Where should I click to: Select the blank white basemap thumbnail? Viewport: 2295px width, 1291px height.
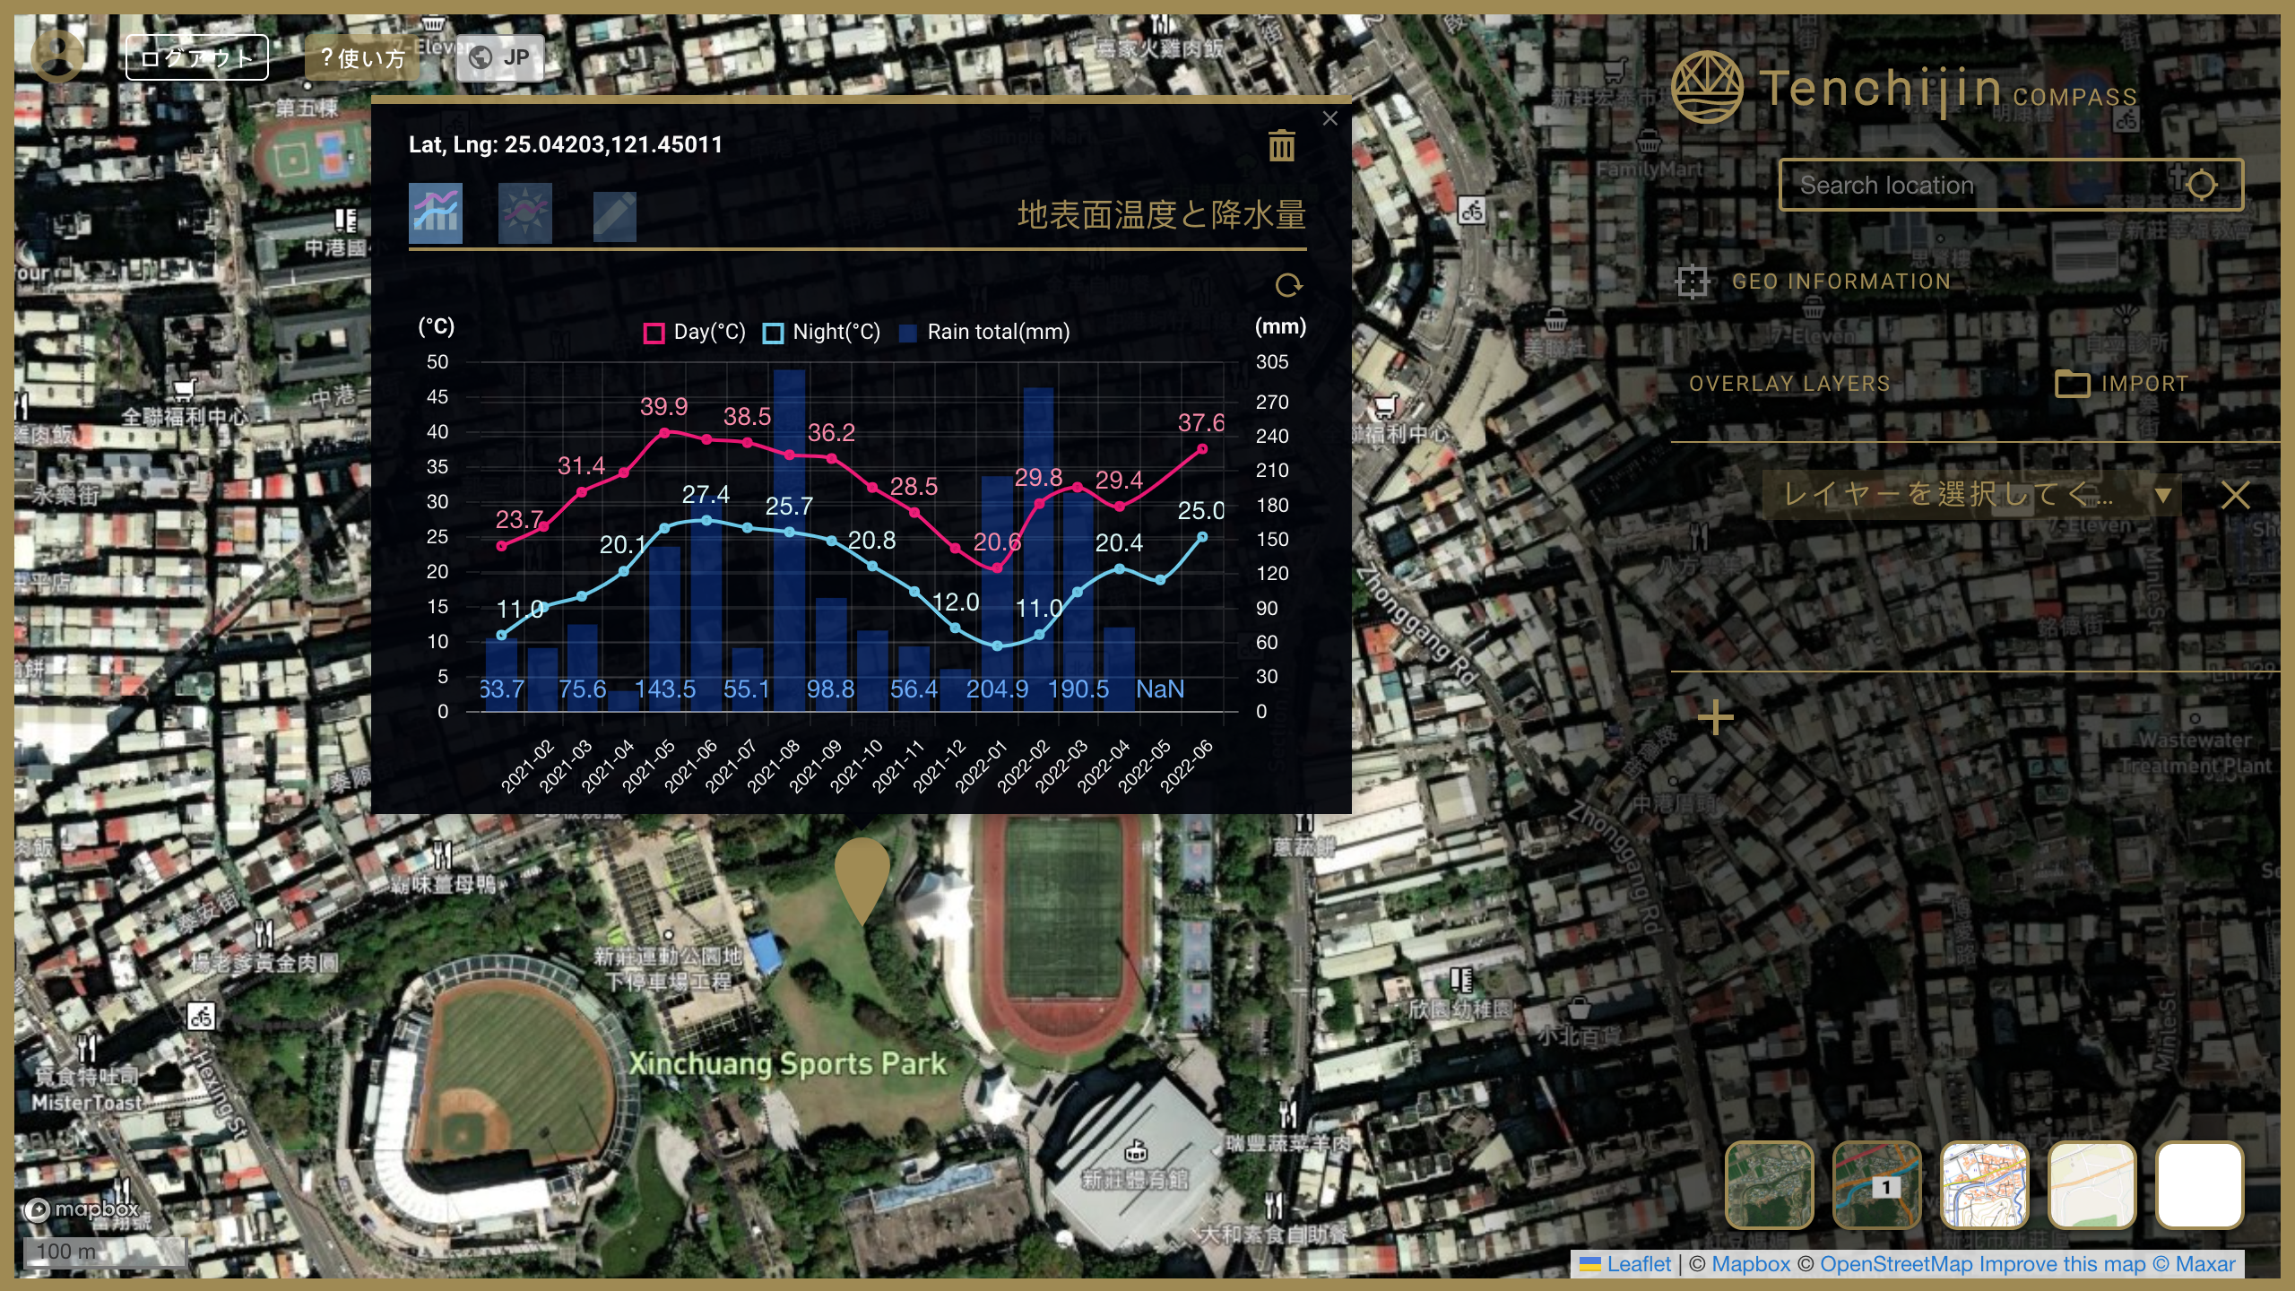(x=2200, y=1184)
